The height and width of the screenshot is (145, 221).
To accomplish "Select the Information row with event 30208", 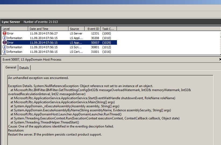I will coord(59,38).
